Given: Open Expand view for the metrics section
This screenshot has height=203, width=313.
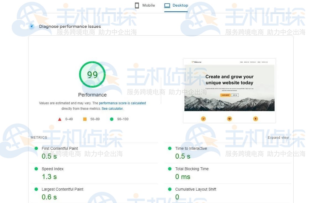Looking at the screenshot, I should (278, 137).
